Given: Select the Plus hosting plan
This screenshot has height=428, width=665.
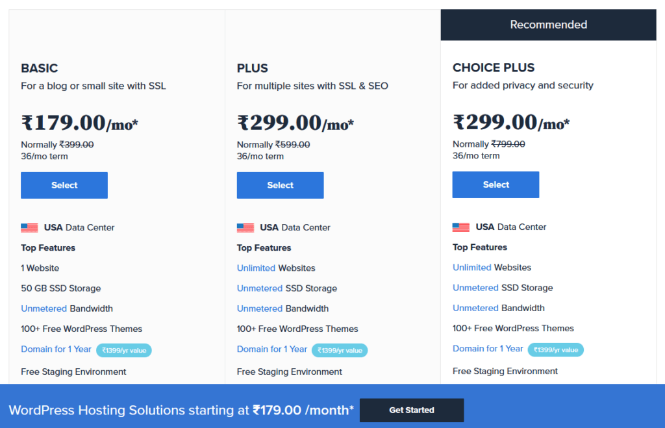Looking at the screenshot, I should click(280, 185).
